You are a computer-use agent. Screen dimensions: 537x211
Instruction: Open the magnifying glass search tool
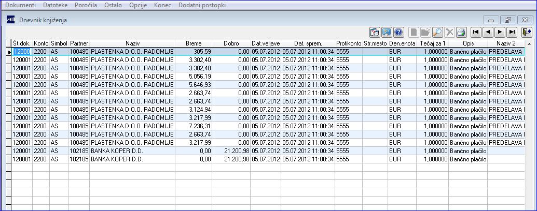tap(437, 33)
